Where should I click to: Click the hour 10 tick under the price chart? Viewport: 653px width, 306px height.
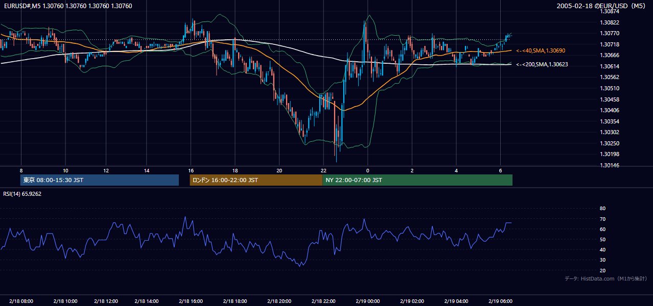click(65, 170)
